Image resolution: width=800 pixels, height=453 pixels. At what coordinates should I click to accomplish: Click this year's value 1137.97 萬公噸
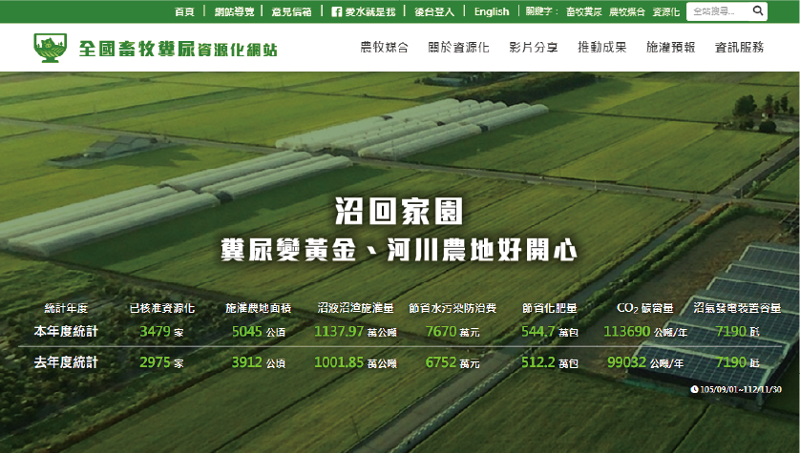click(355, 332)
